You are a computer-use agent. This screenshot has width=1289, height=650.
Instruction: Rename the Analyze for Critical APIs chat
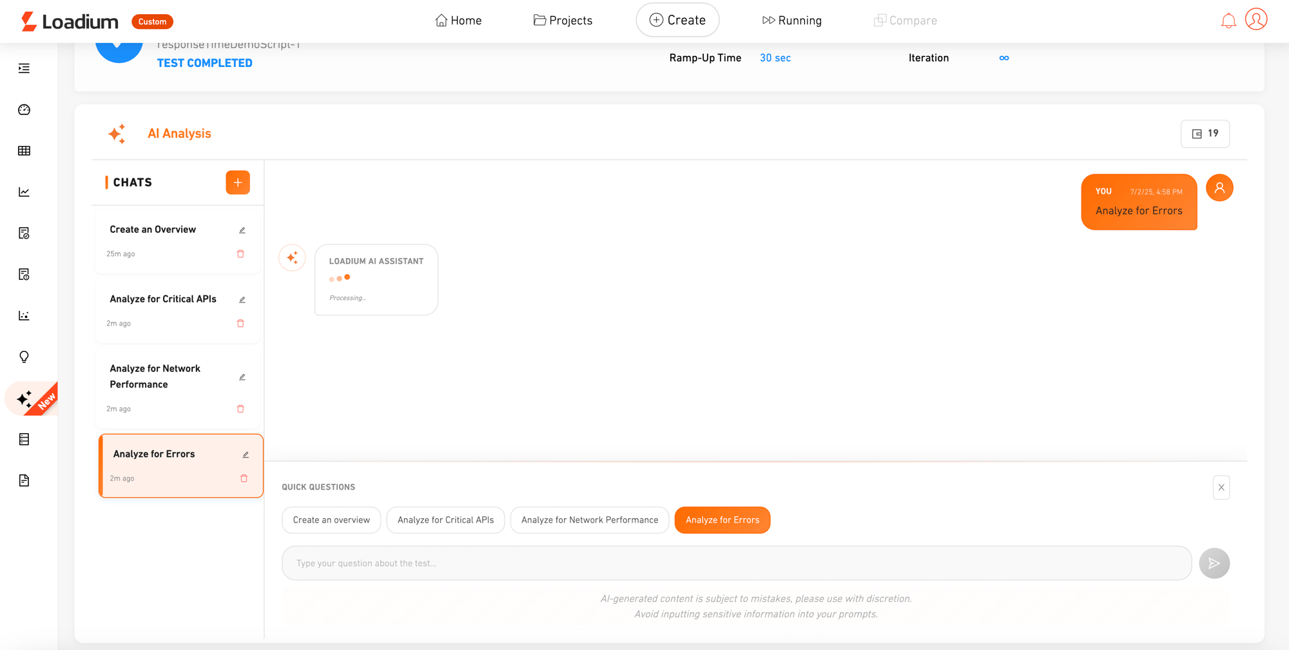242,300
